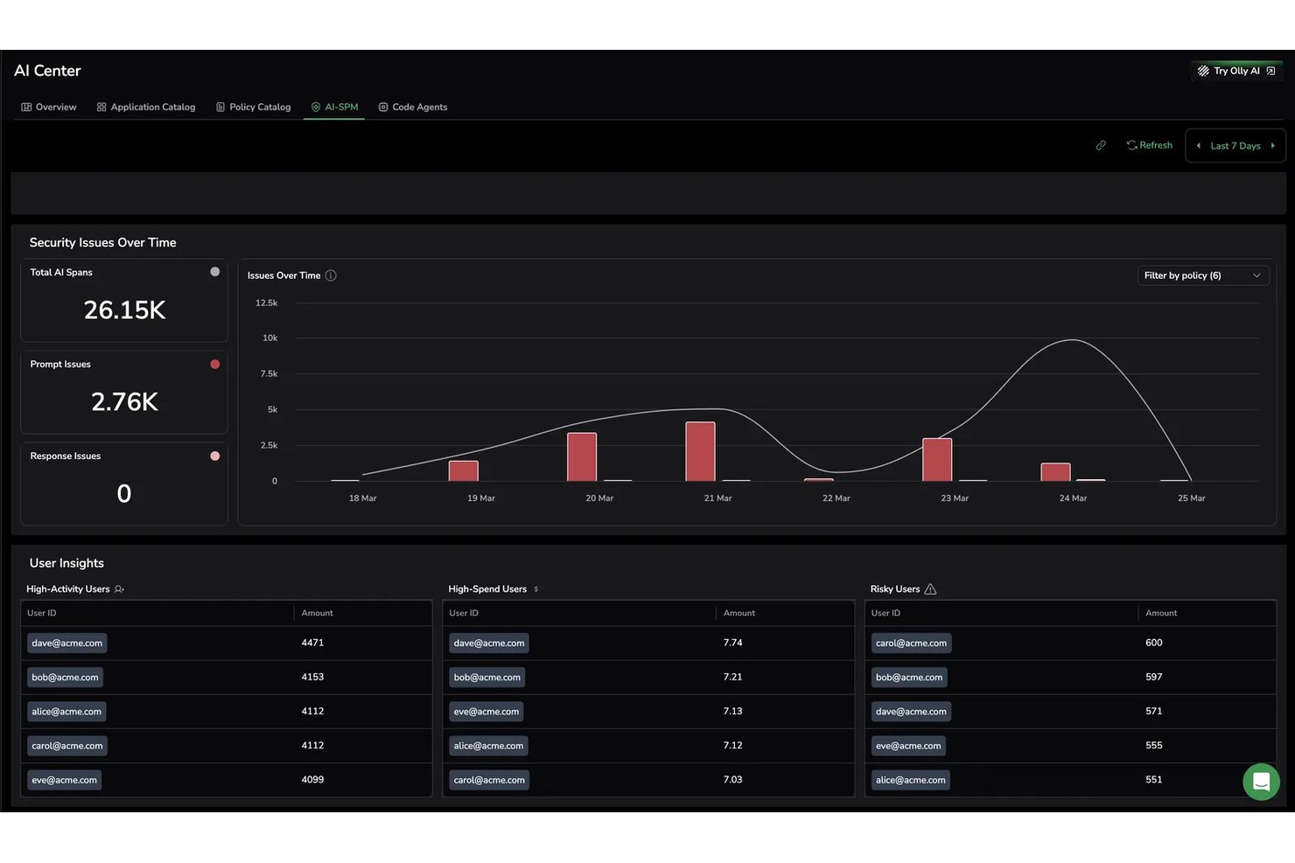Click the AI Center page title
1295x863 pixels.
(x=47, y=71)
